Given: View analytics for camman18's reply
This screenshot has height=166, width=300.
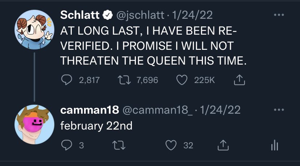Looking at the screenshot, I should (x=275, y=145).
